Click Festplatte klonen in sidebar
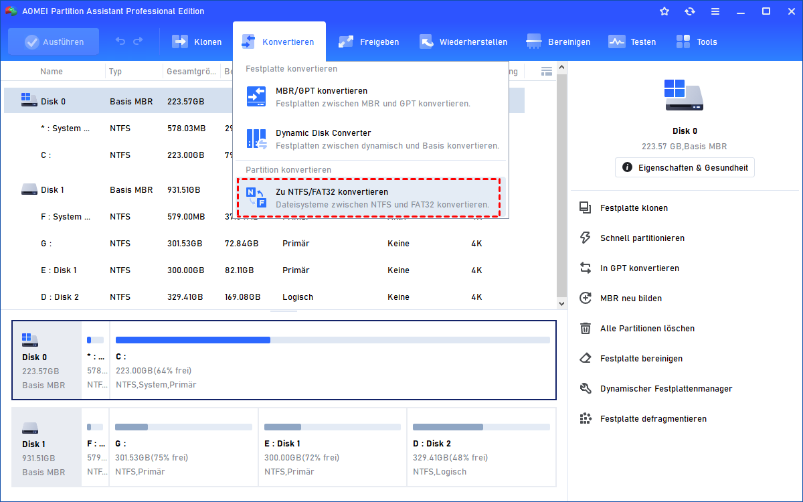The image size is (803, 502). pyautogui.click(x=633, y=208)
